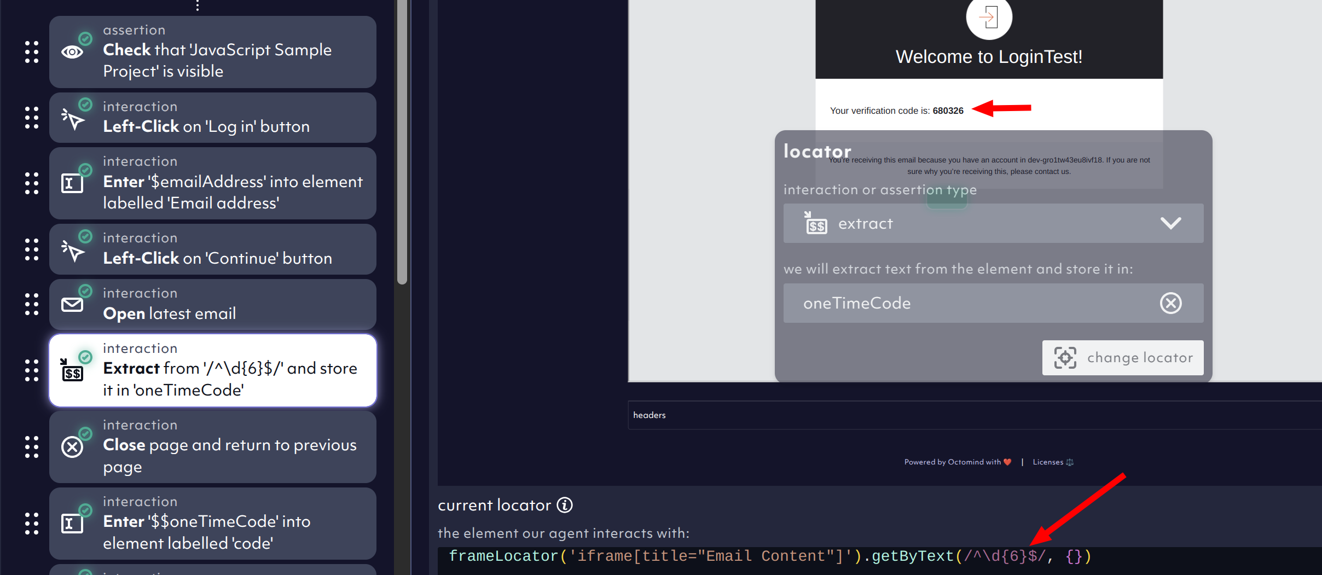Viewport: 1322px width, 575px height.
Task: Click the 'headers' section row
Action: [x=975, y=415]
